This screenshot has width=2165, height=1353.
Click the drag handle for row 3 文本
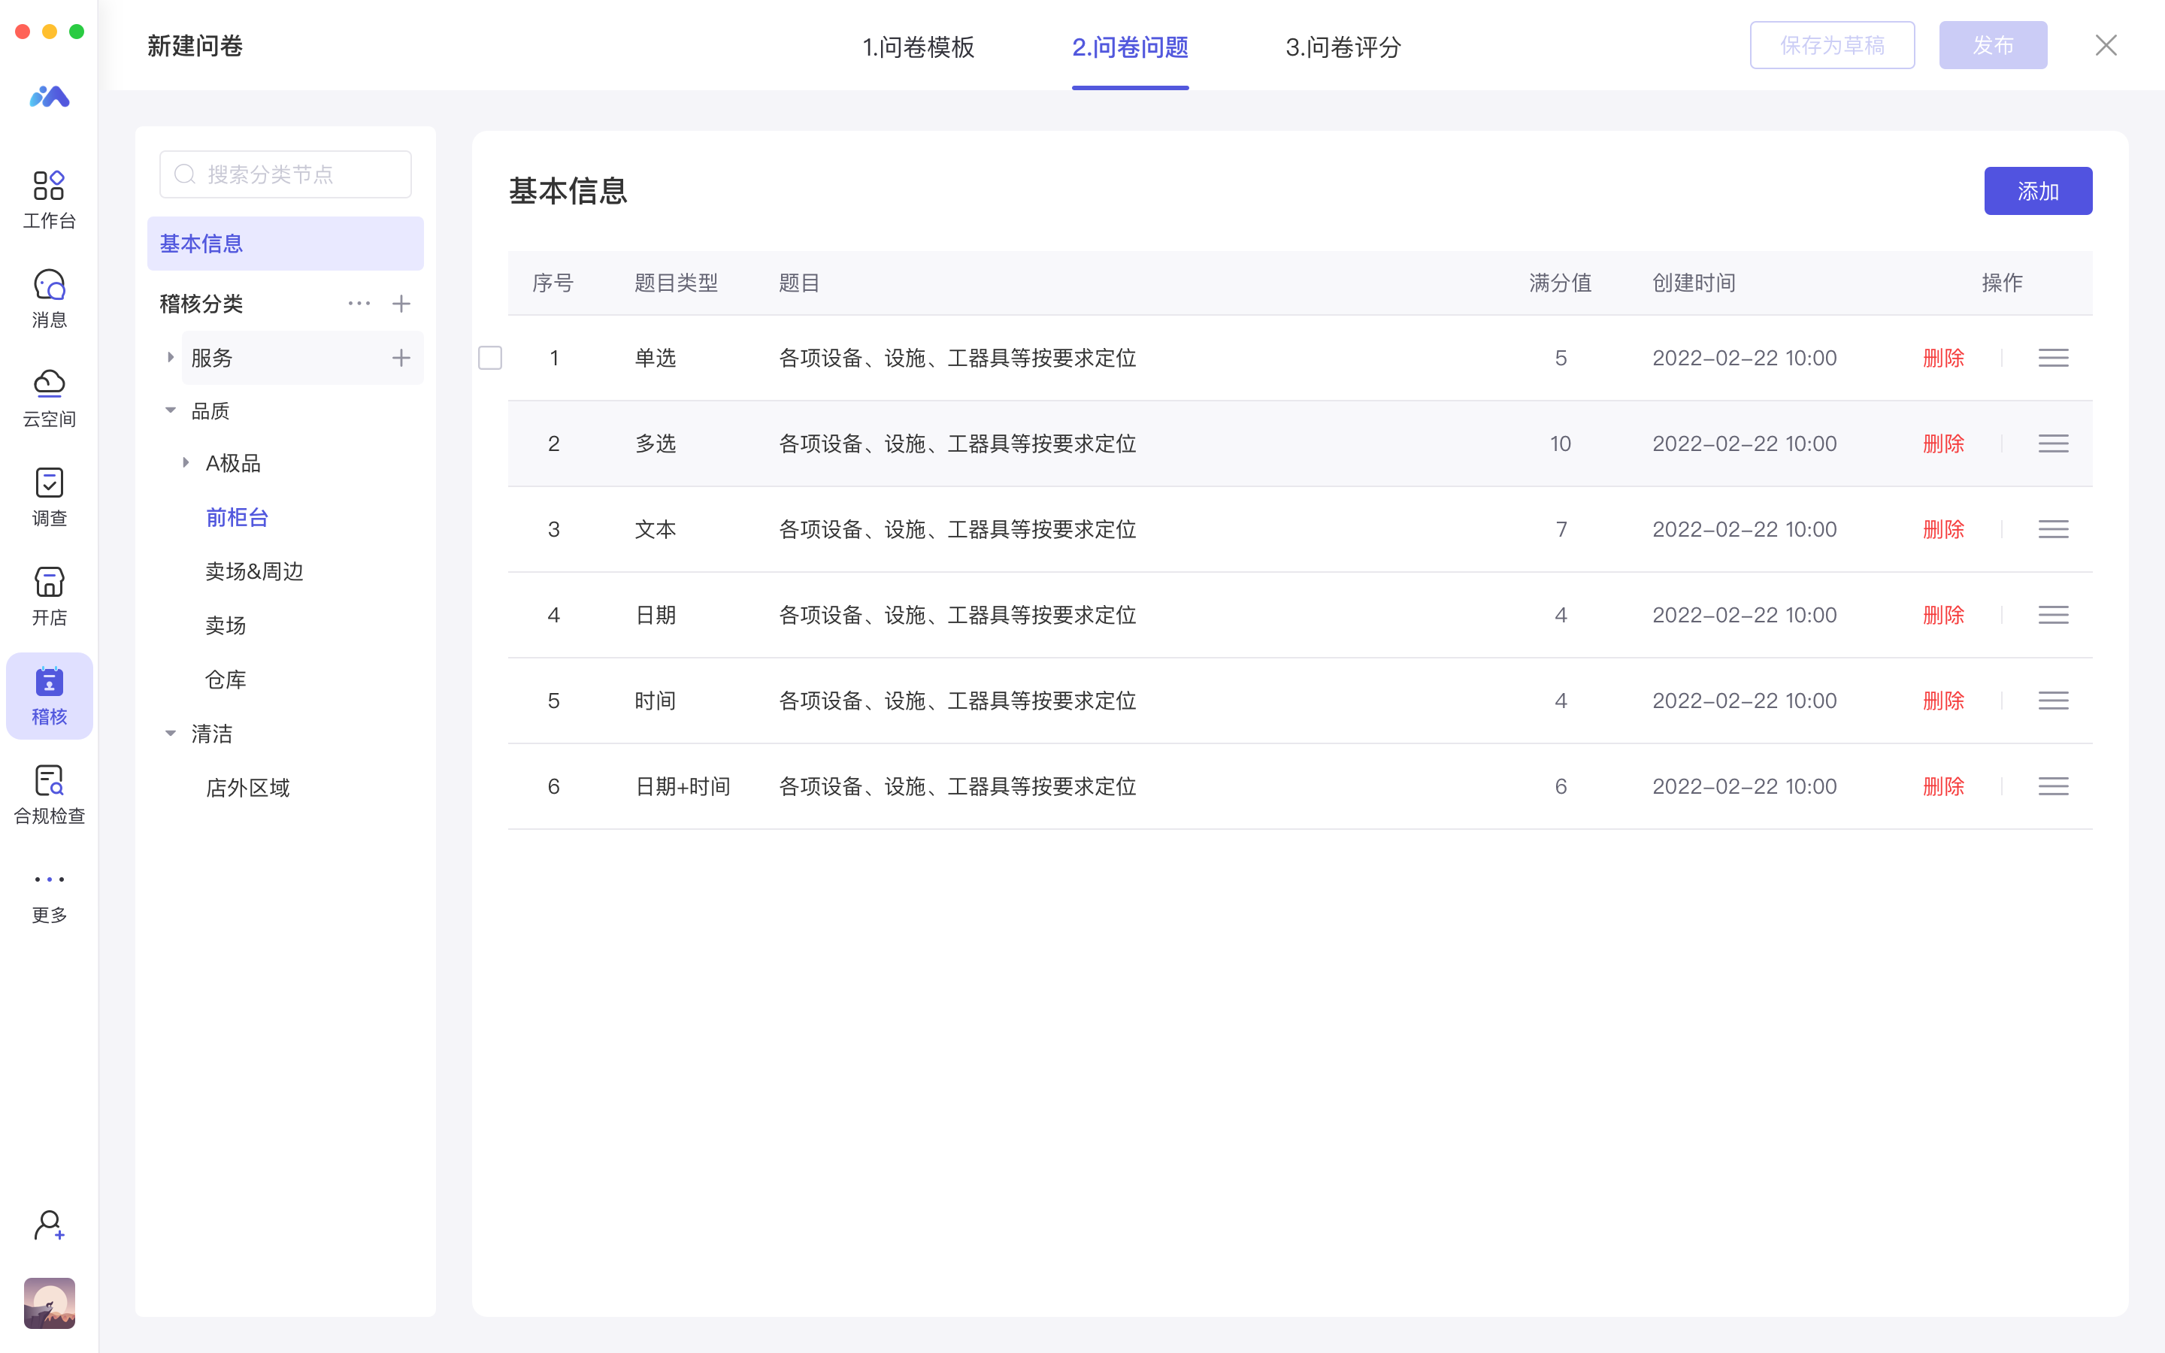click(x=2053, y=530)
